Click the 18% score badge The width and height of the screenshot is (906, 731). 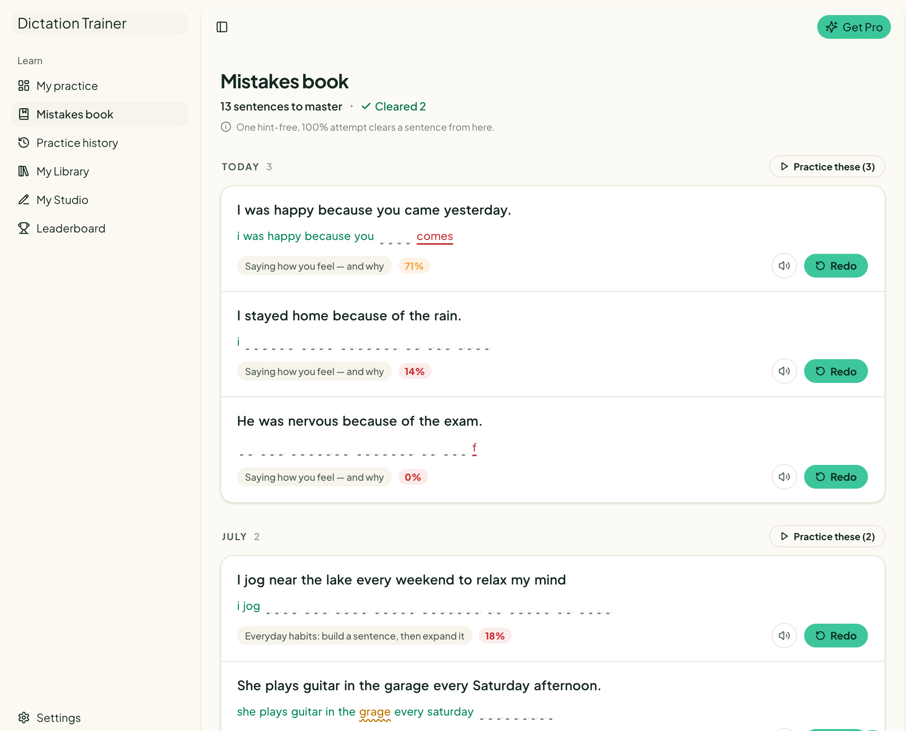point(495,636)
